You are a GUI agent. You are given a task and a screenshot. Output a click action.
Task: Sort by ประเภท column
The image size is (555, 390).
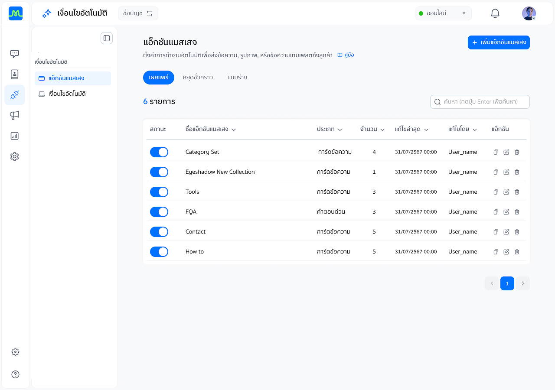330,129
